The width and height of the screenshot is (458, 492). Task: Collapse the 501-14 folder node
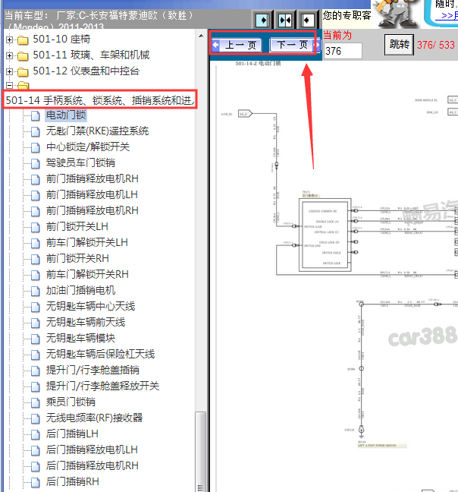9,85
